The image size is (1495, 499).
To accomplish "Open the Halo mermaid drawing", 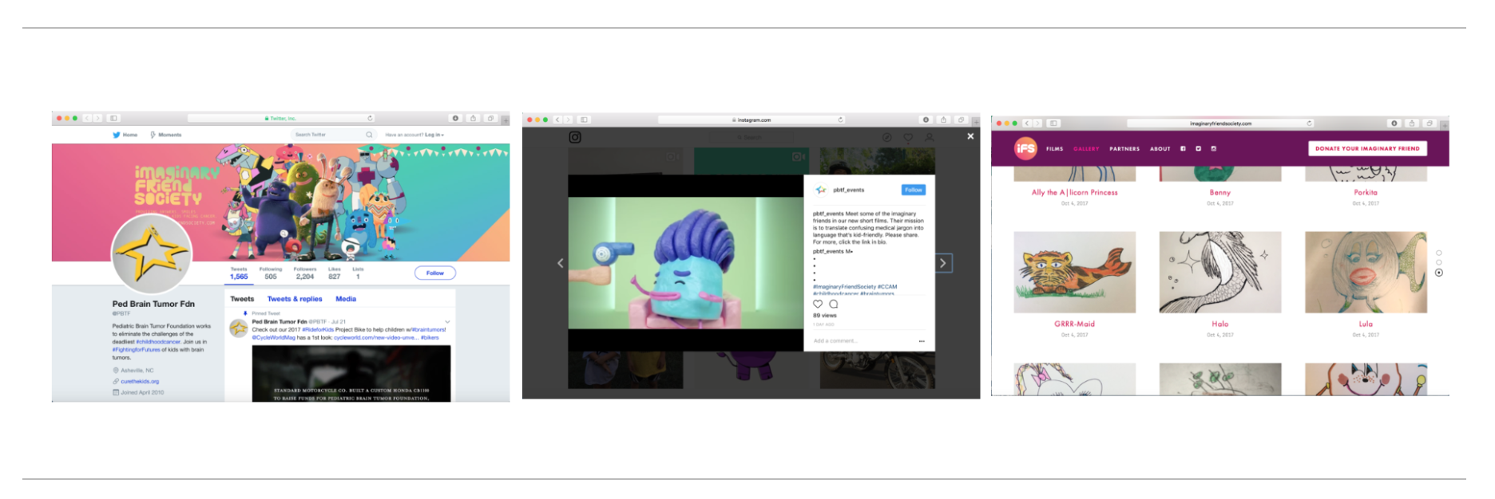I will click(1220, 273).
